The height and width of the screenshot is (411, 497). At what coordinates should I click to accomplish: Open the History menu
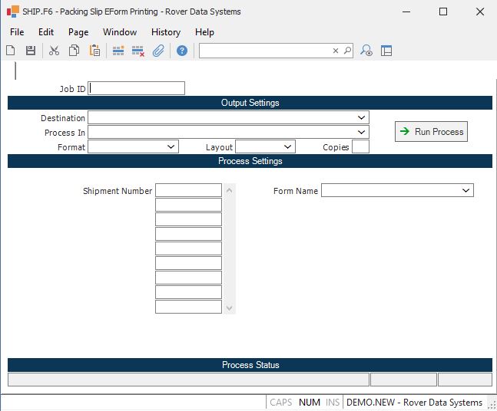[x=165, y=32]
